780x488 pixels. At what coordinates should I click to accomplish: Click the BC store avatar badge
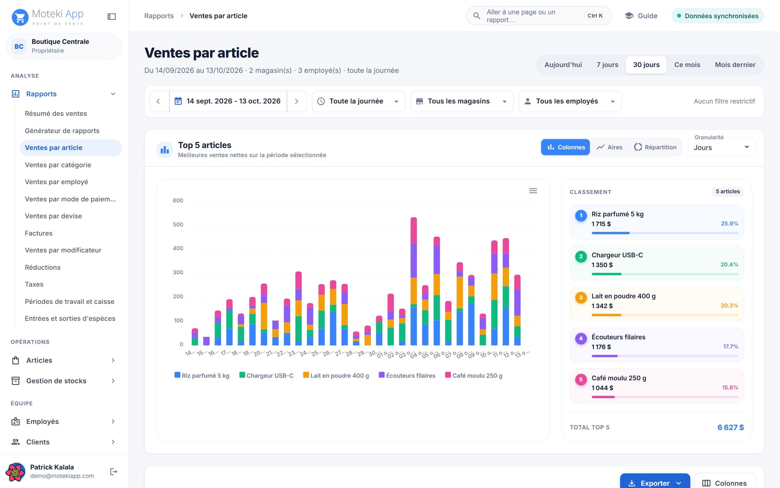[19, 47]
